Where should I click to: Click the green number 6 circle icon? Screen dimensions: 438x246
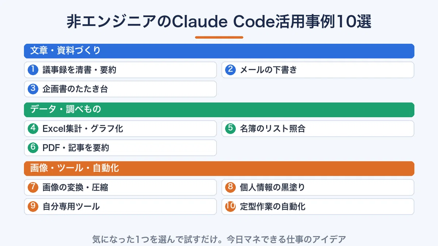pyautogui.click(x=33, y=148)
